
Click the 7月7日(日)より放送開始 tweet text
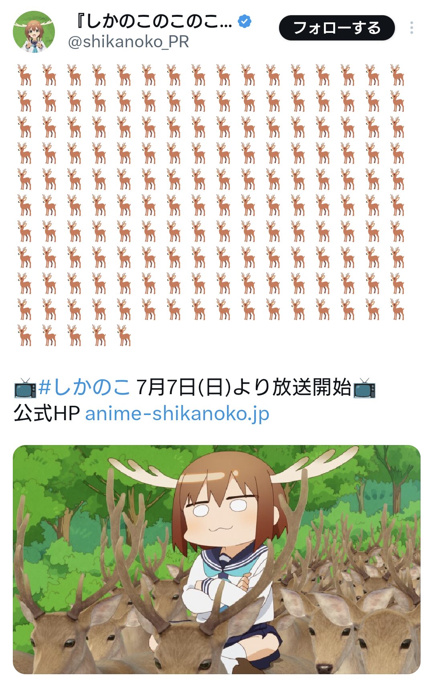point(243,387)
